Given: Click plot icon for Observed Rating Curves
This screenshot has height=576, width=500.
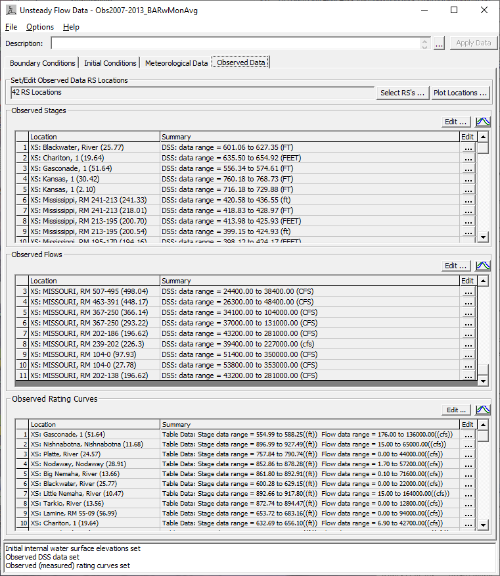Looking at the screenshot, I should tap(483, 410).
